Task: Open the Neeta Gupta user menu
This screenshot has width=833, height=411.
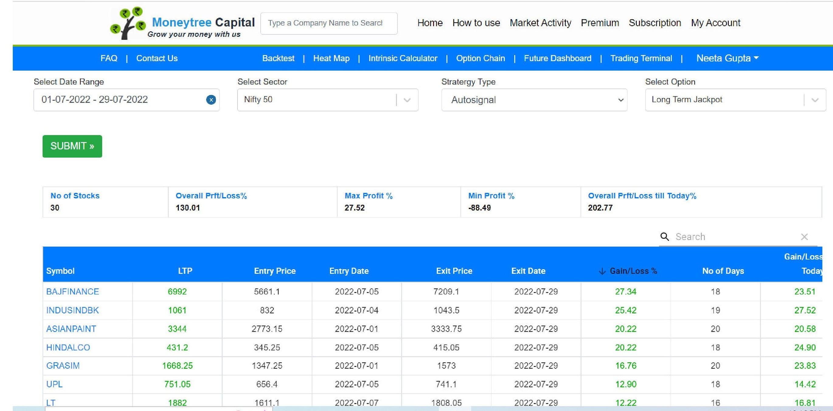Action: (727, 58)
